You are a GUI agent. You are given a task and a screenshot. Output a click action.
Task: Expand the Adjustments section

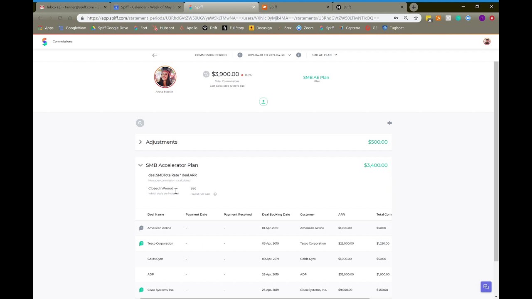(x=140, y=142)
